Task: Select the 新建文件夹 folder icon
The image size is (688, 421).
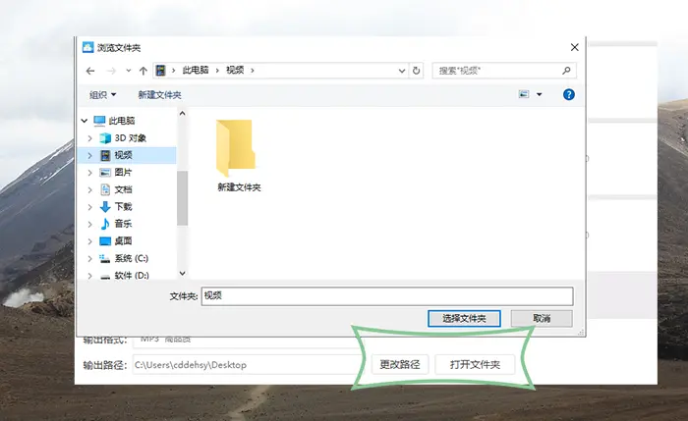Action: click(x=236, y=147)
